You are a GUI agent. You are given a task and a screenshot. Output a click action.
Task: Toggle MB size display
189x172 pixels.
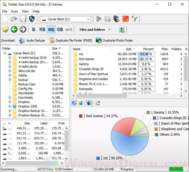click(51, 29)
